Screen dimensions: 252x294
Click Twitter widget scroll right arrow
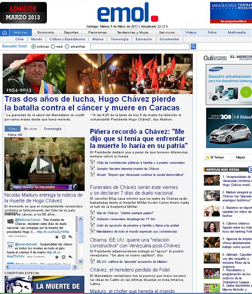[75, 267]
